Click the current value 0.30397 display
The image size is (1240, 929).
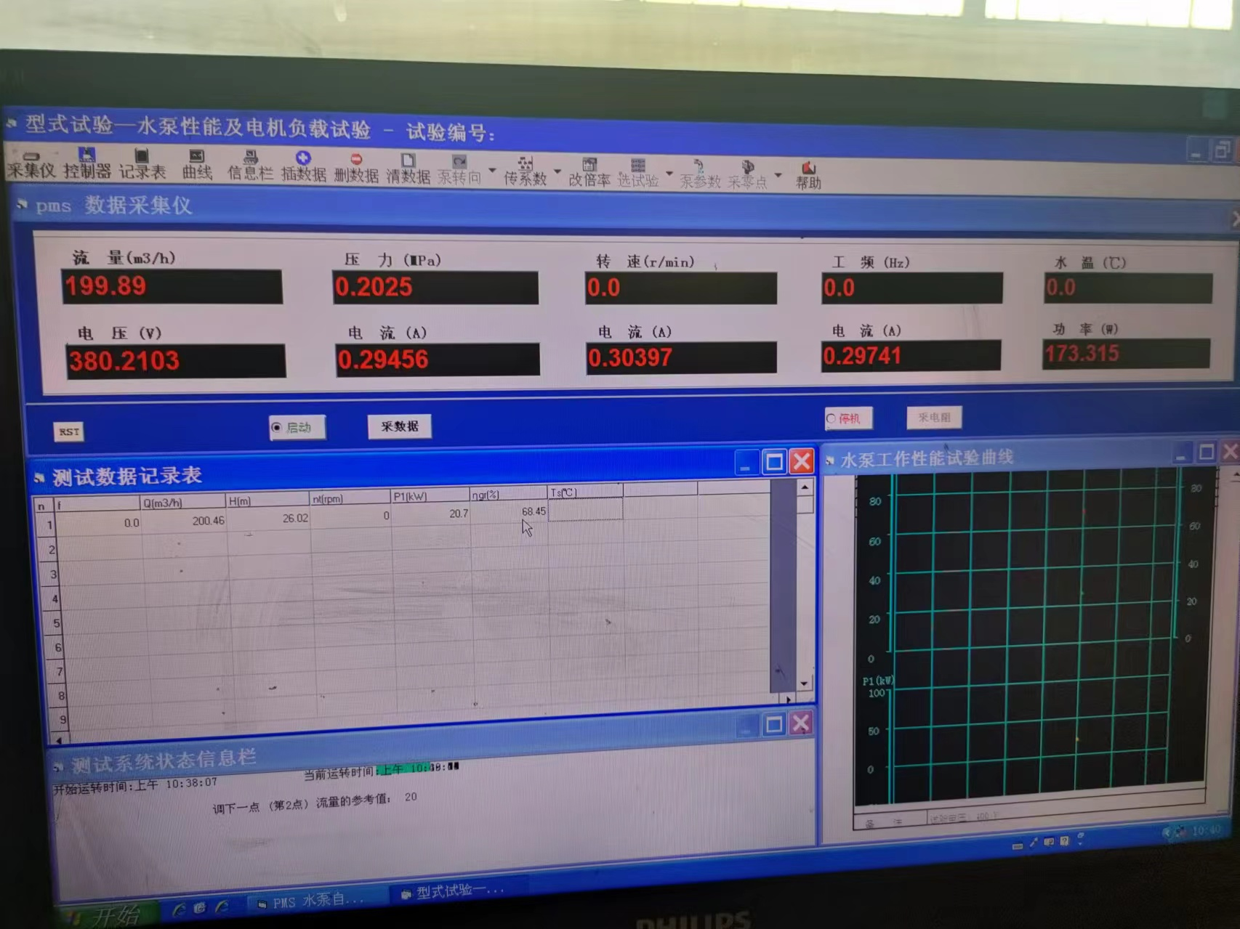click(x=681, y=358)
